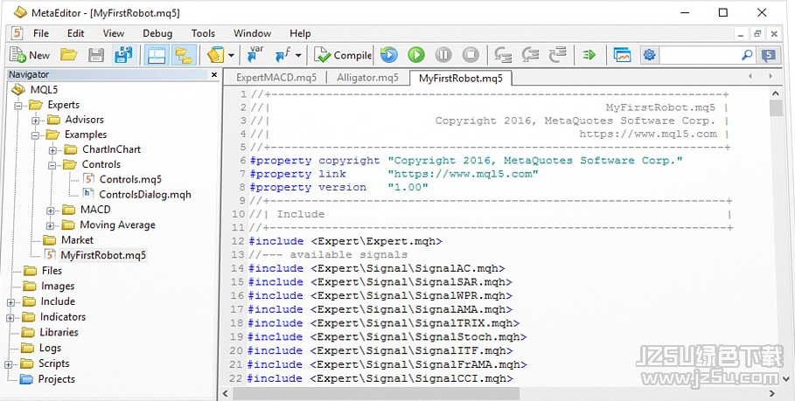Open the View menu
The width and height of the screenshot is (795, 401).
pos(113,33)
